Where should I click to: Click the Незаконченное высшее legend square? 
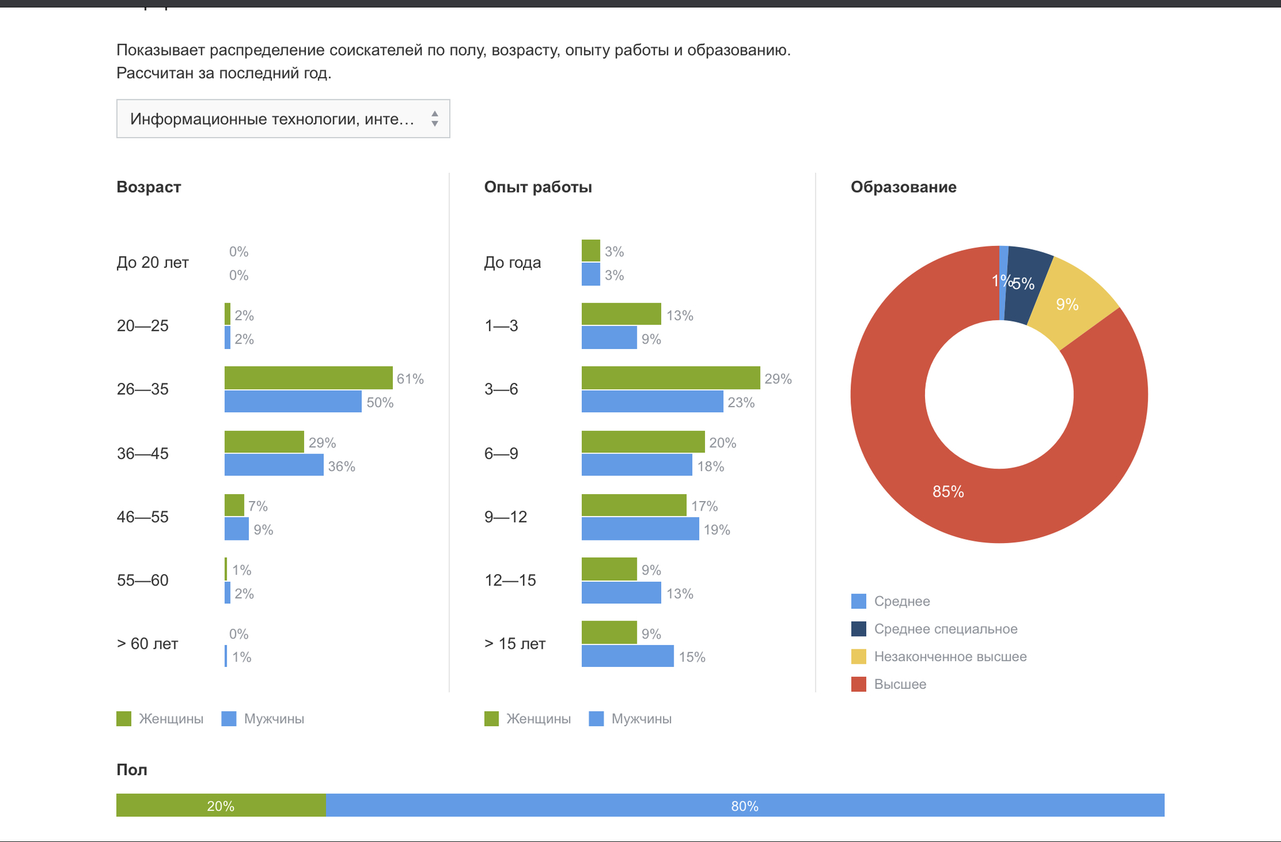[859, 656]
